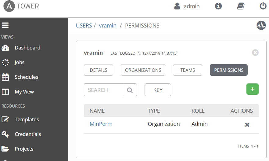Remove the MinPerm Admin permission
This screenshot has height=161, width=269.
[247, 125]
